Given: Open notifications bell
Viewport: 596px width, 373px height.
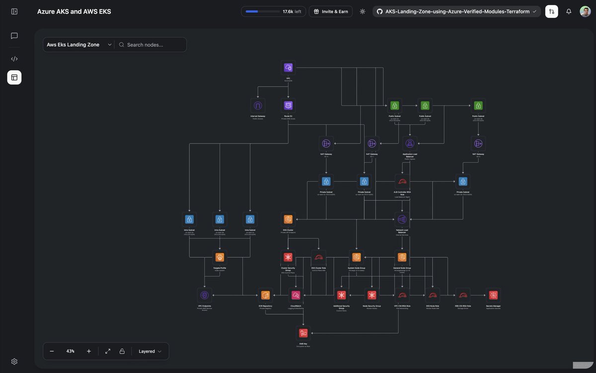Looking at the screenshot, I should coord(569,11).
